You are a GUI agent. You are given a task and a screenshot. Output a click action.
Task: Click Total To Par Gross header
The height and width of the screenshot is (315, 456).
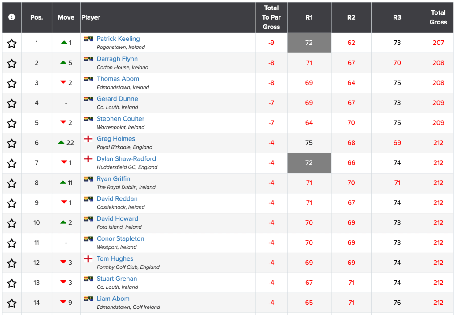click(271, 17)
